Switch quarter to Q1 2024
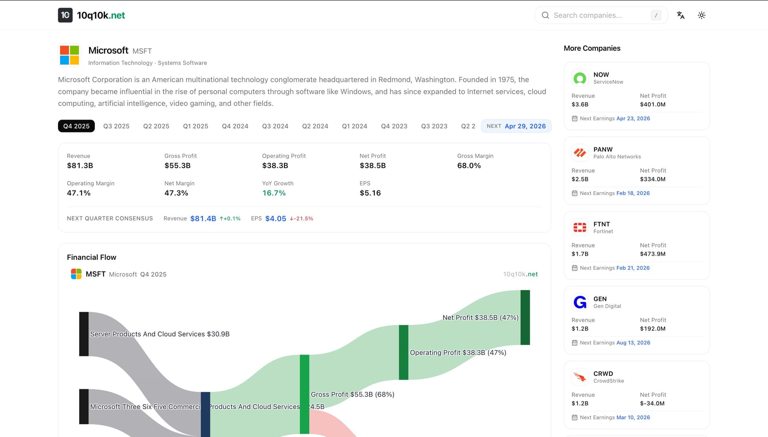The image size is (768, 437). tap(354, 126)
